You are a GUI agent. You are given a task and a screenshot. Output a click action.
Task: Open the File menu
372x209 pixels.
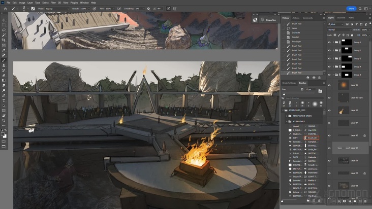pyautogui.click(x=8, y=3)
